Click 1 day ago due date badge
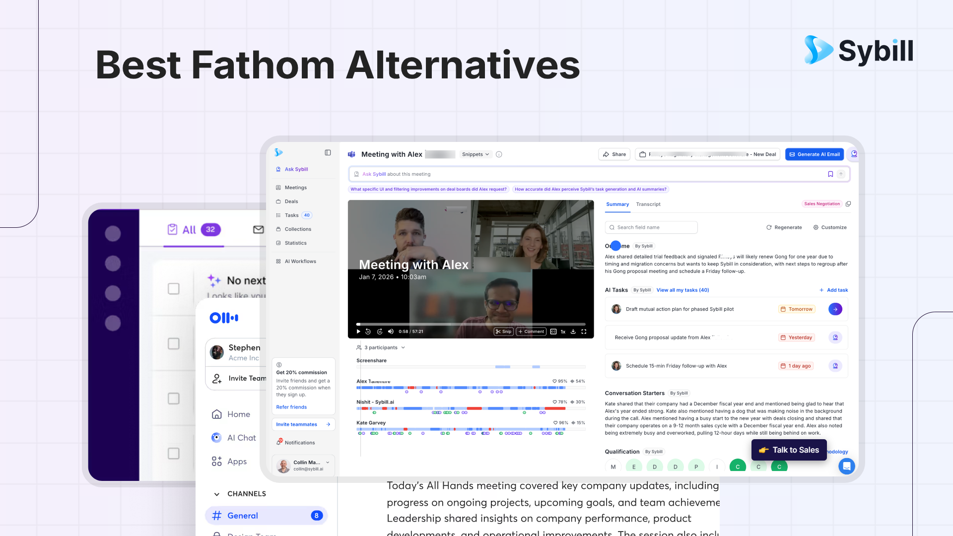 coord(796,366)
